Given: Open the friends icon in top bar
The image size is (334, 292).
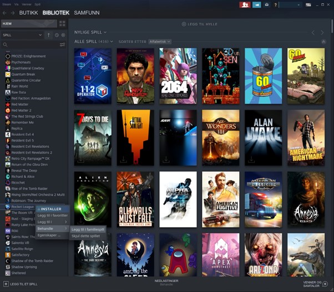Looking at the screenshot, I should pos(245,4).
